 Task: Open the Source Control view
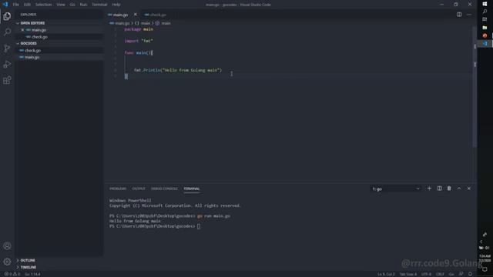(x=7, y=48)
